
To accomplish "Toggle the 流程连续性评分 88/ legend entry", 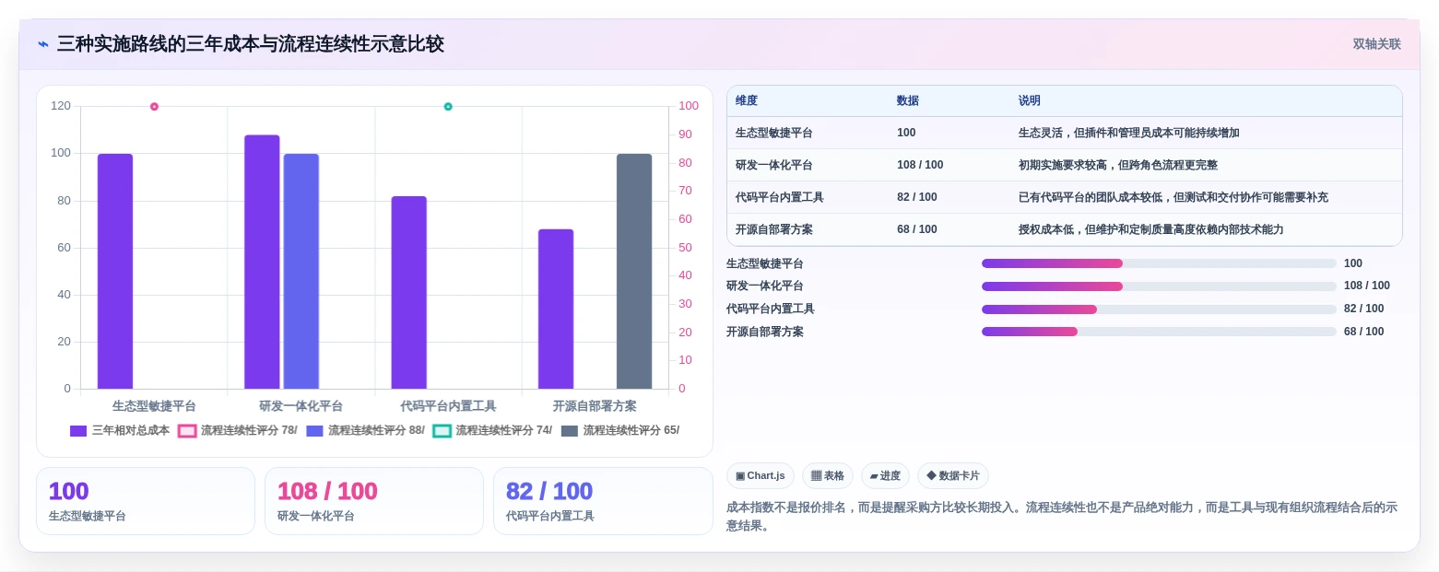I will (365, 430).
